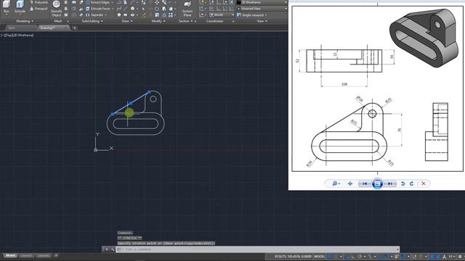This screenshot has height=261, width=465.
Task: Expand the Section panel
Action: (x=186, y=21)
